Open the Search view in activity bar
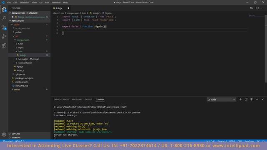This screenshot has width=267, height=150. click(x=4, y=18)
